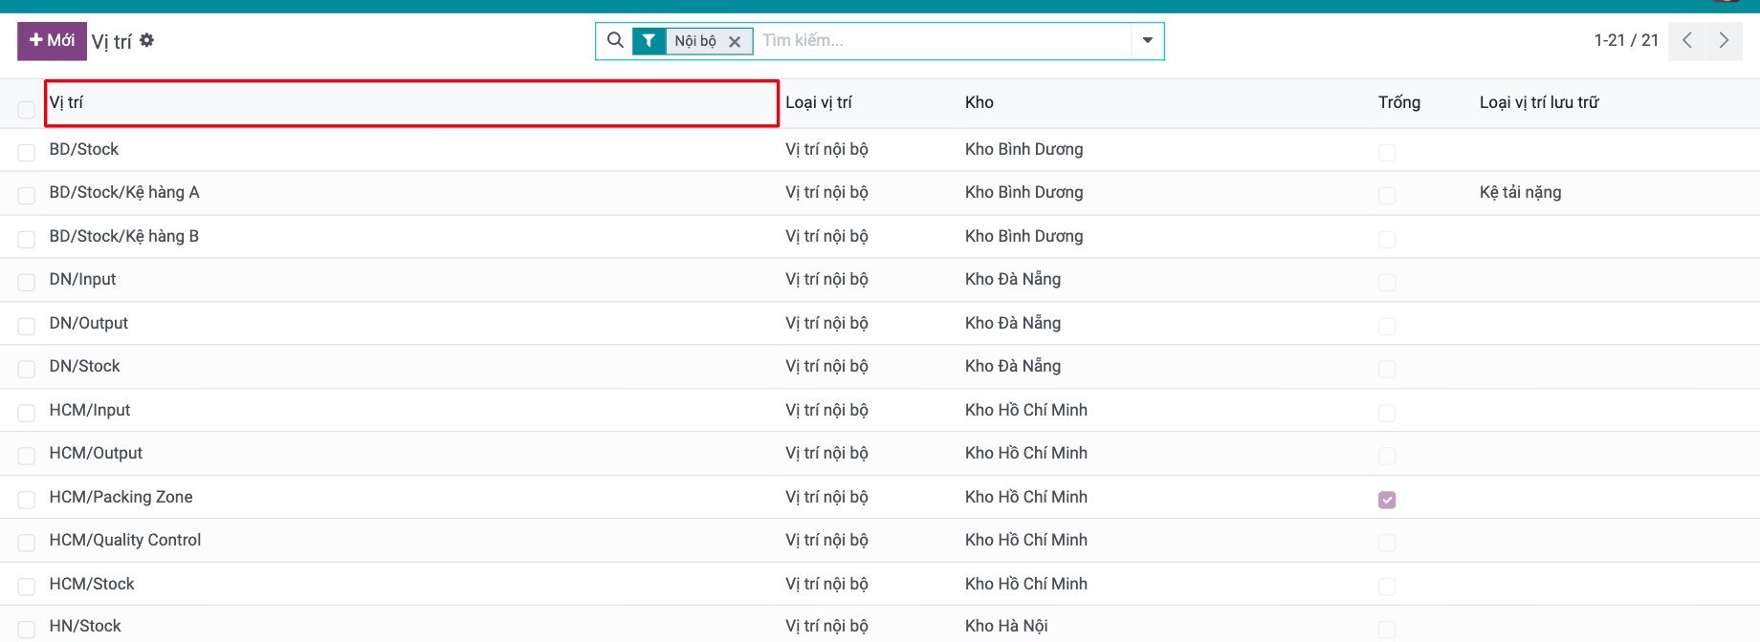Open the settings gear next to Vị trí

pos(146,40)
